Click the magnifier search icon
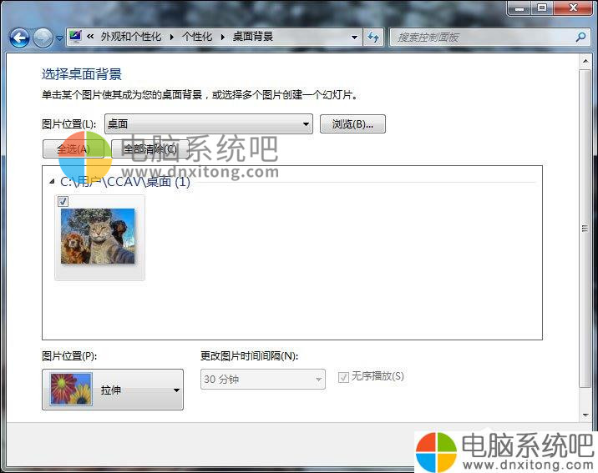The height and width of the screenshot is (473, 598). (580, 37)
